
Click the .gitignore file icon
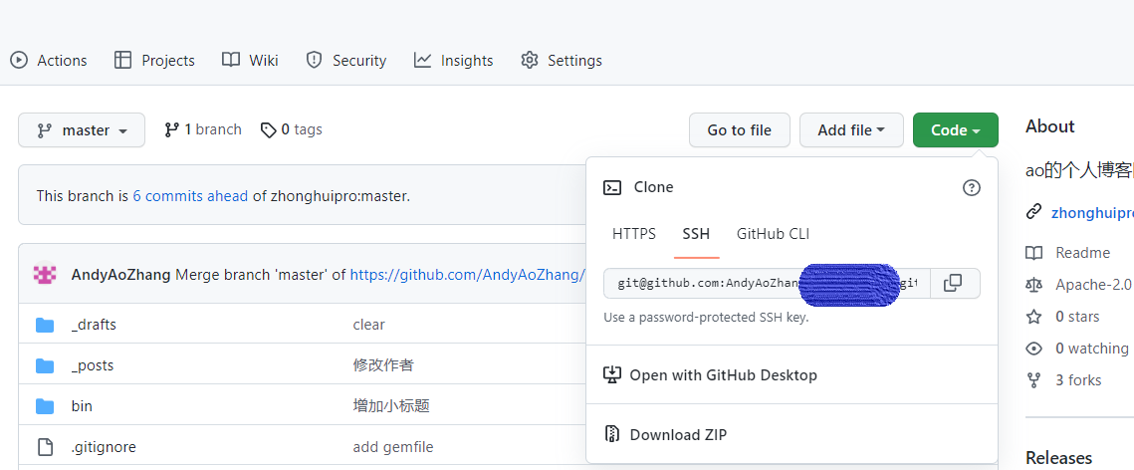(x=45, y=447)
